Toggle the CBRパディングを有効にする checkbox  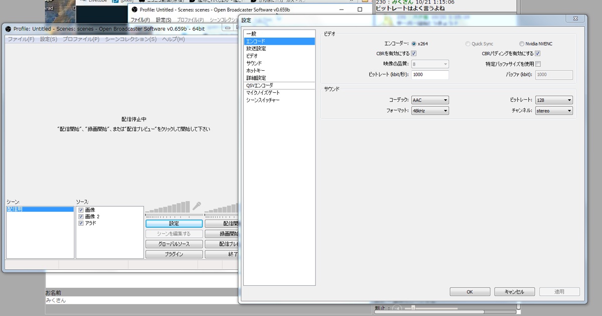coord(538,54)
